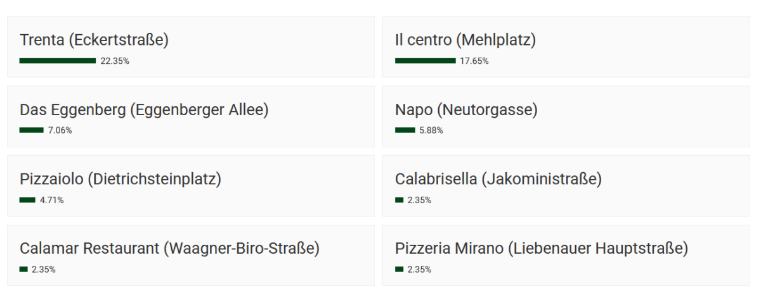Click the Trenta (Eckertstraße) poll option
The height and width of the screenshot is (293, 761).
94,41
